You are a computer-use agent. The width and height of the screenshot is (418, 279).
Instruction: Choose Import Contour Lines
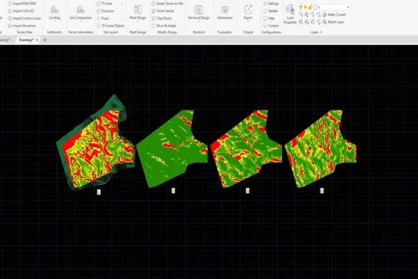point(24,18)
